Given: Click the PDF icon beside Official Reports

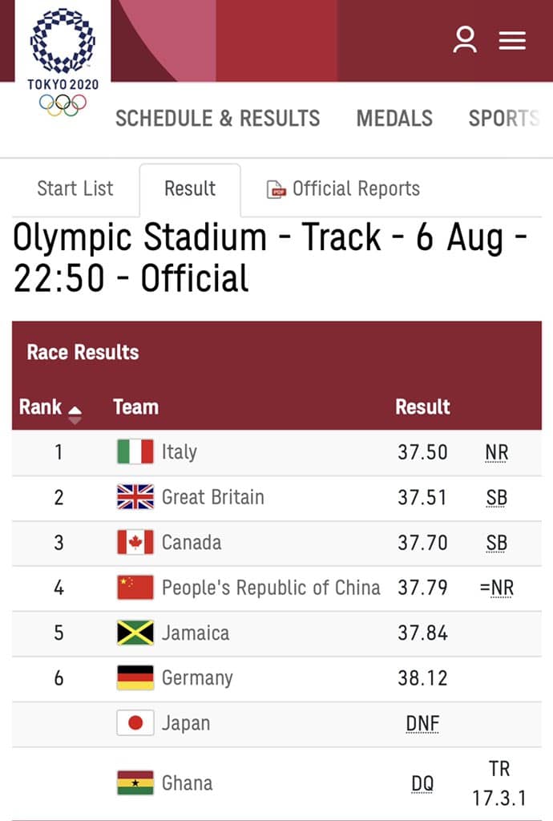Looking at the screenshot, I should 276,190.
